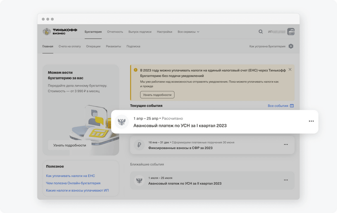Open link Как уплачивать налоги на ЕНС

point(70,176)
